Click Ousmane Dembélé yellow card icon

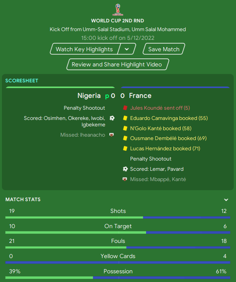pyautogui.click(x=125, y=138)
